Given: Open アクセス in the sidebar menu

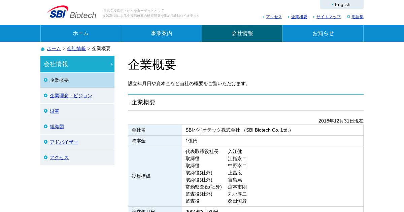Looking at the screenshot, I should tap(59, 157).
